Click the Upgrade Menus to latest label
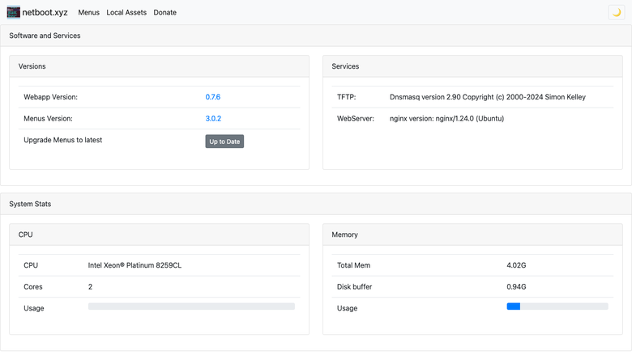Image resolution: width=632 pixels, height=355 pixels. [x=63, y=140]
